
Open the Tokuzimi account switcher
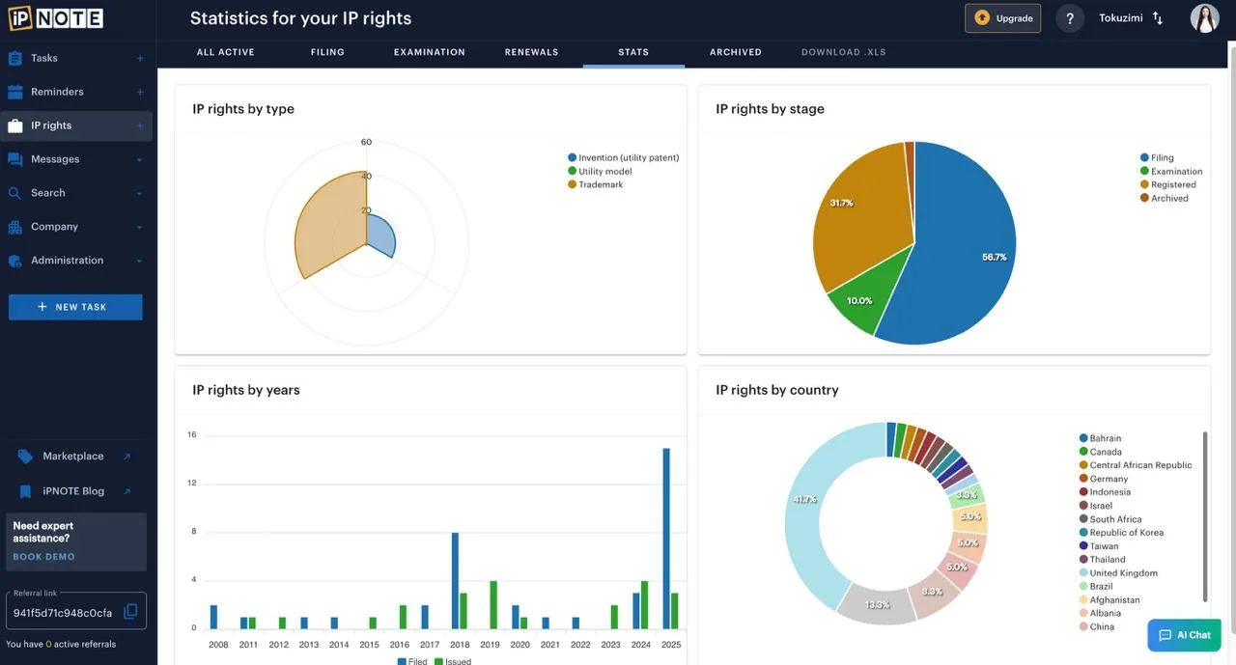click(x=1131, y=18)
